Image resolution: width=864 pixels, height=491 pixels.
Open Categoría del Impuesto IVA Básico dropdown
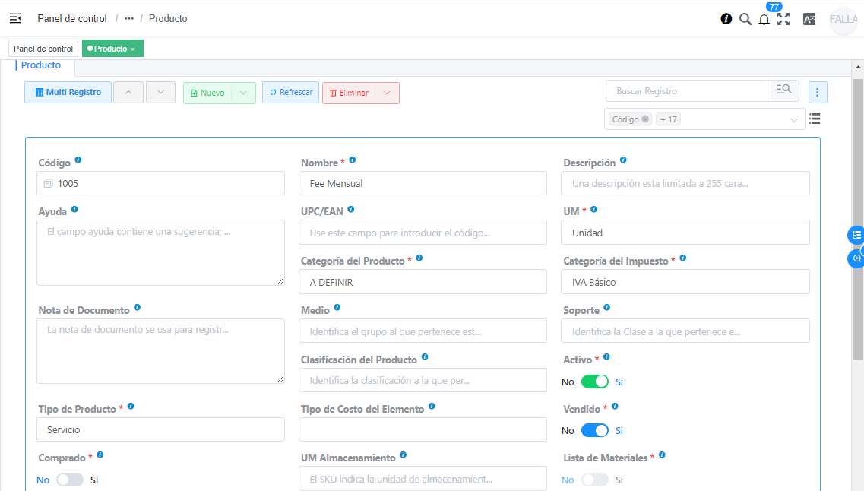pos(685,281)
